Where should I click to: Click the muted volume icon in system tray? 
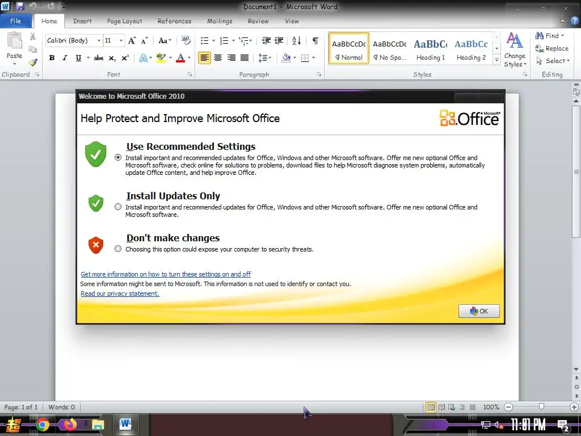coord(498,425)
